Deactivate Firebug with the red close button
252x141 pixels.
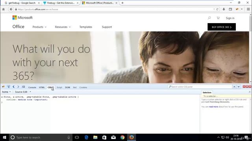click(x=250, y=87)
